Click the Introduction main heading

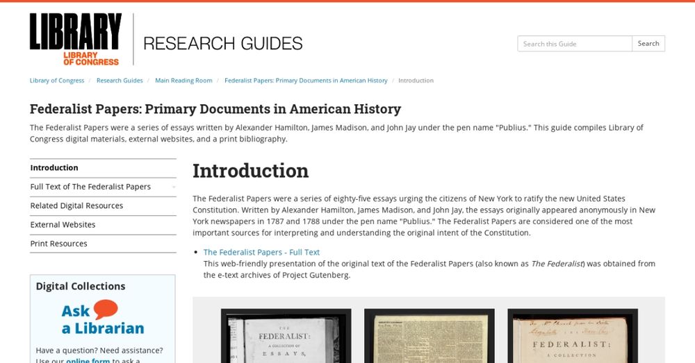(x=250, y=171)
